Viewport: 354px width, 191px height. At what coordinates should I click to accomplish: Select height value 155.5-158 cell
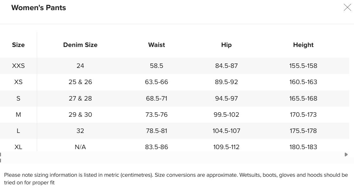[x=303, y=66]
